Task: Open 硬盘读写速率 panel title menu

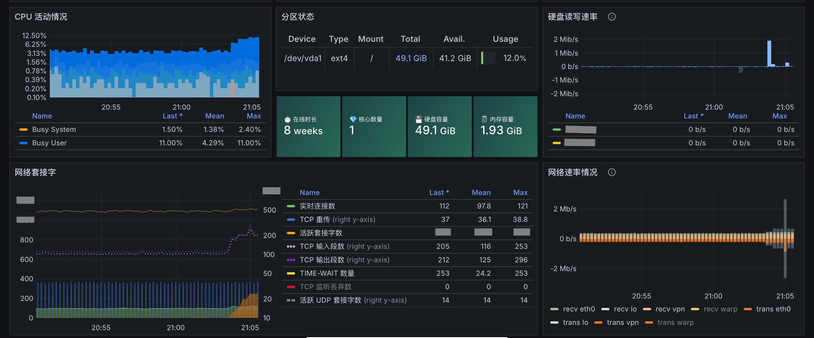Action: pyautogui.click(x=572, y=17)
